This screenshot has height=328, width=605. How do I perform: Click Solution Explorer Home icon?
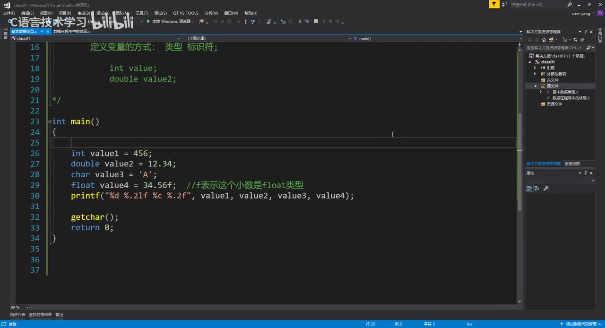(544, 40)
